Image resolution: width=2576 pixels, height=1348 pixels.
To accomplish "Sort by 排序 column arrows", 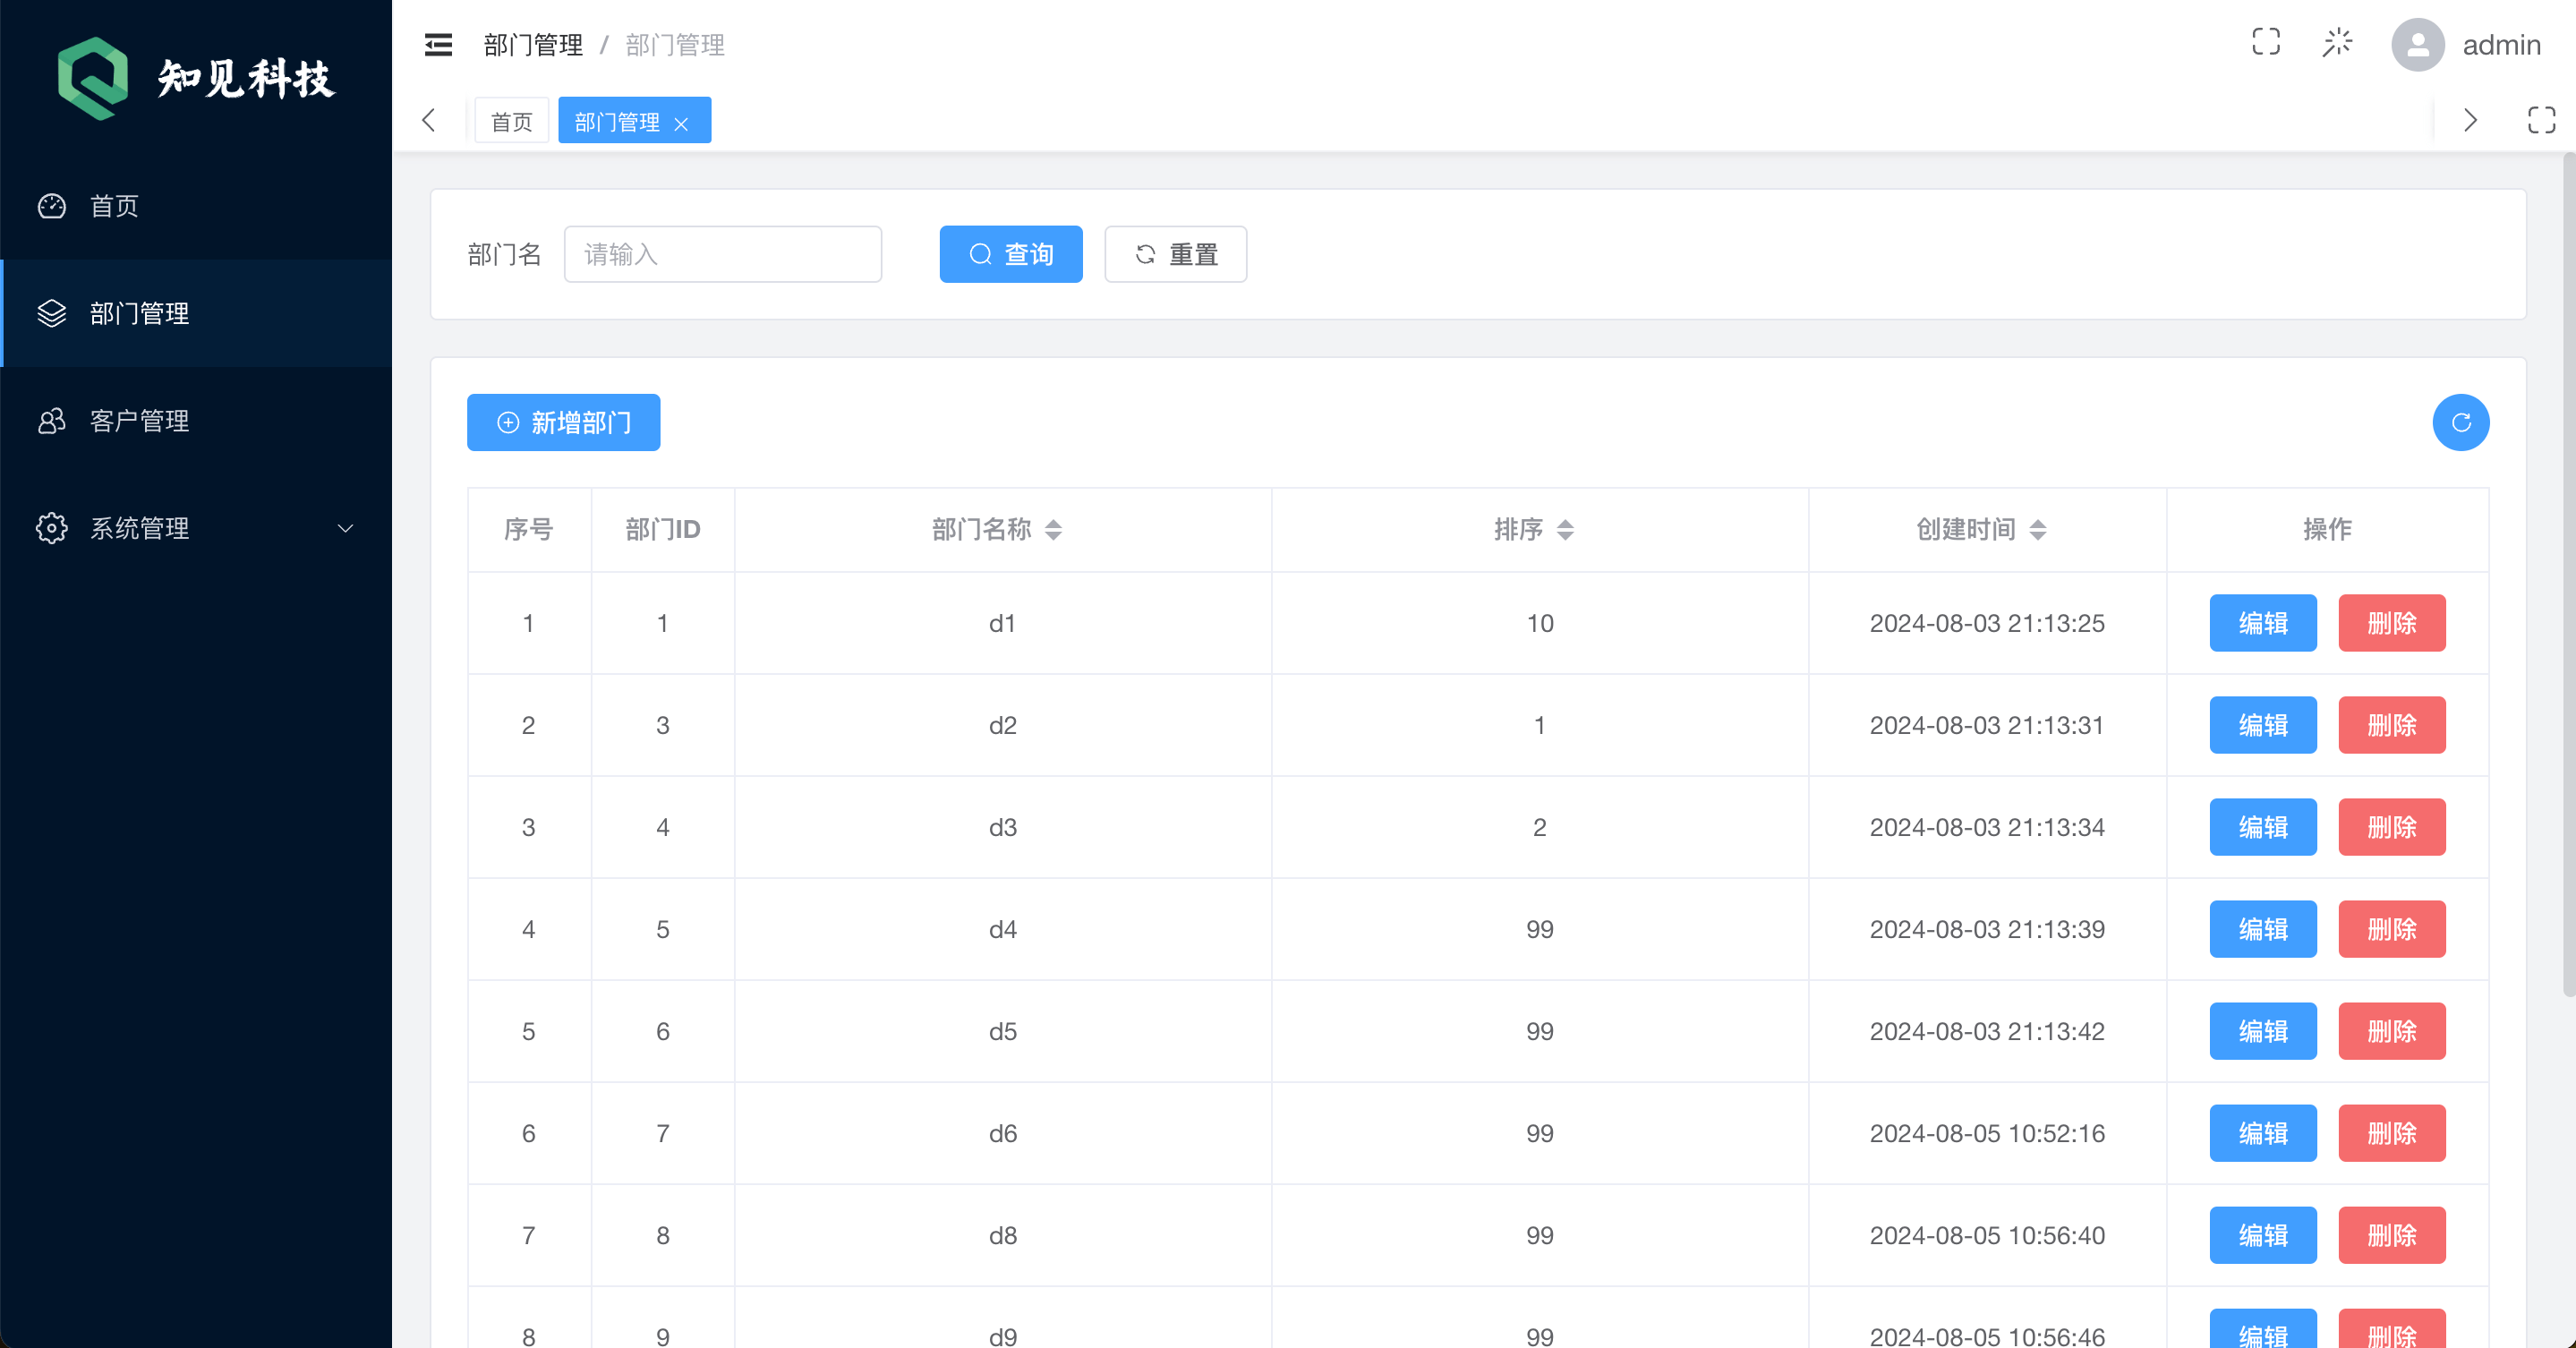I will pyautogui.click(x=1565, y=530).
